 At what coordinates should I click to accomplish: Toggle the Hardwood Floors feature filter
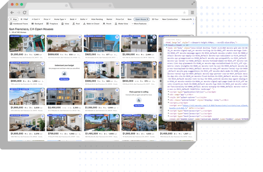tap(19, 24)
